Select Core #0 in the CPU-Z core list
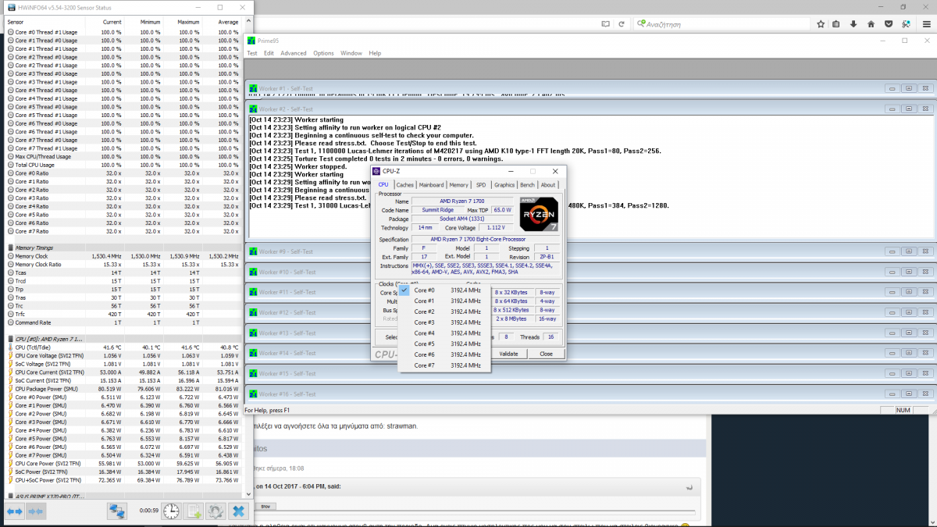The width and height of the screenshot is (937, 527). 444,290
